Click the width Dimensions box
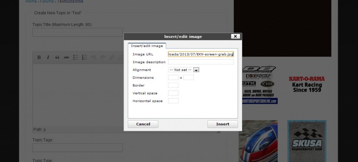358x162 pixels. (173, 78)
